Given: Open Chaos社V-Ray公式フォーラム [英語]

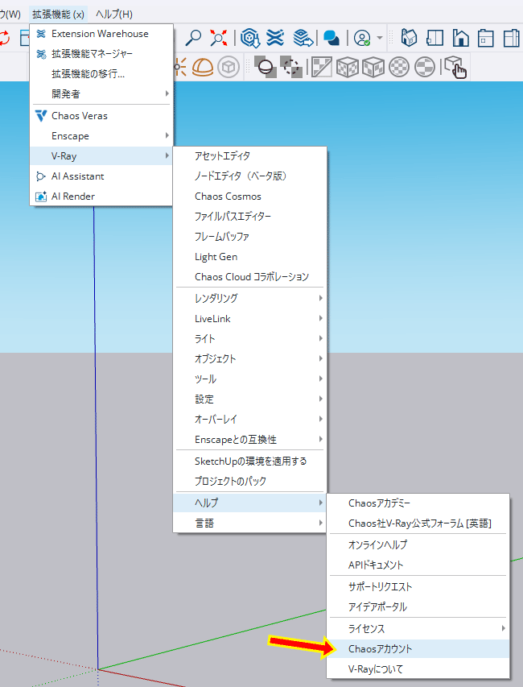Looking at the screenshot, I should [x=418, y=524].
